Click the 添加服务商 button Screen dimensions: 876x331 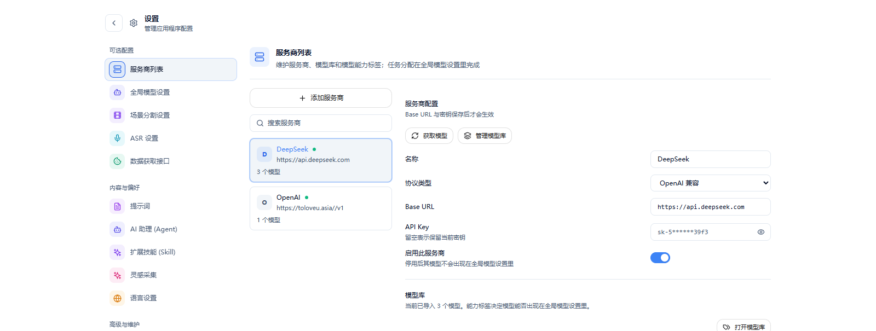point(321,98)
